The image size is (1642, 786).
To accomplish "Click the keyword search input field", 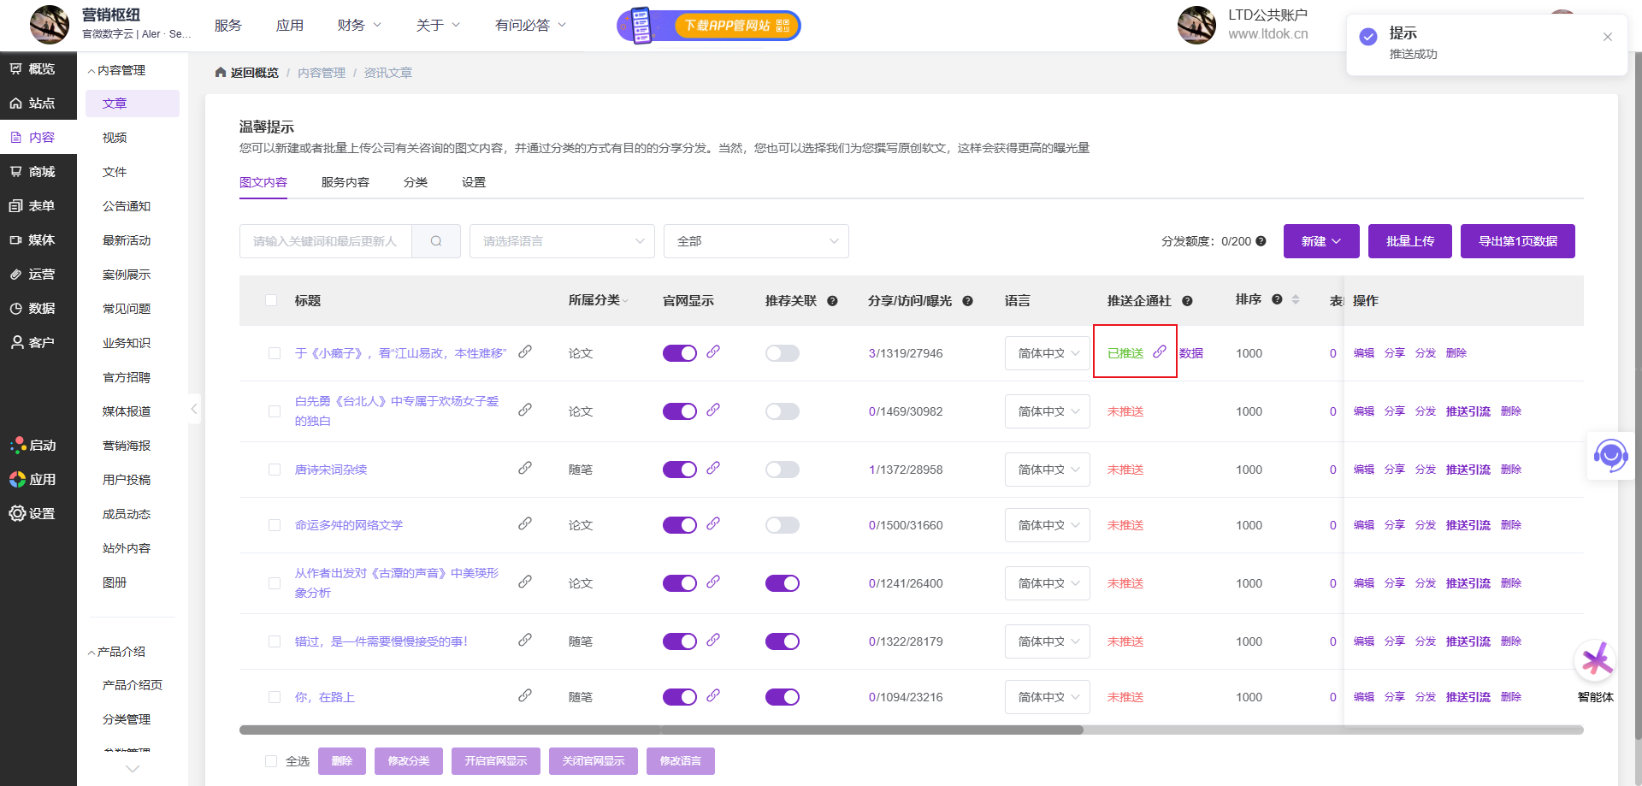I will point(326,241).
